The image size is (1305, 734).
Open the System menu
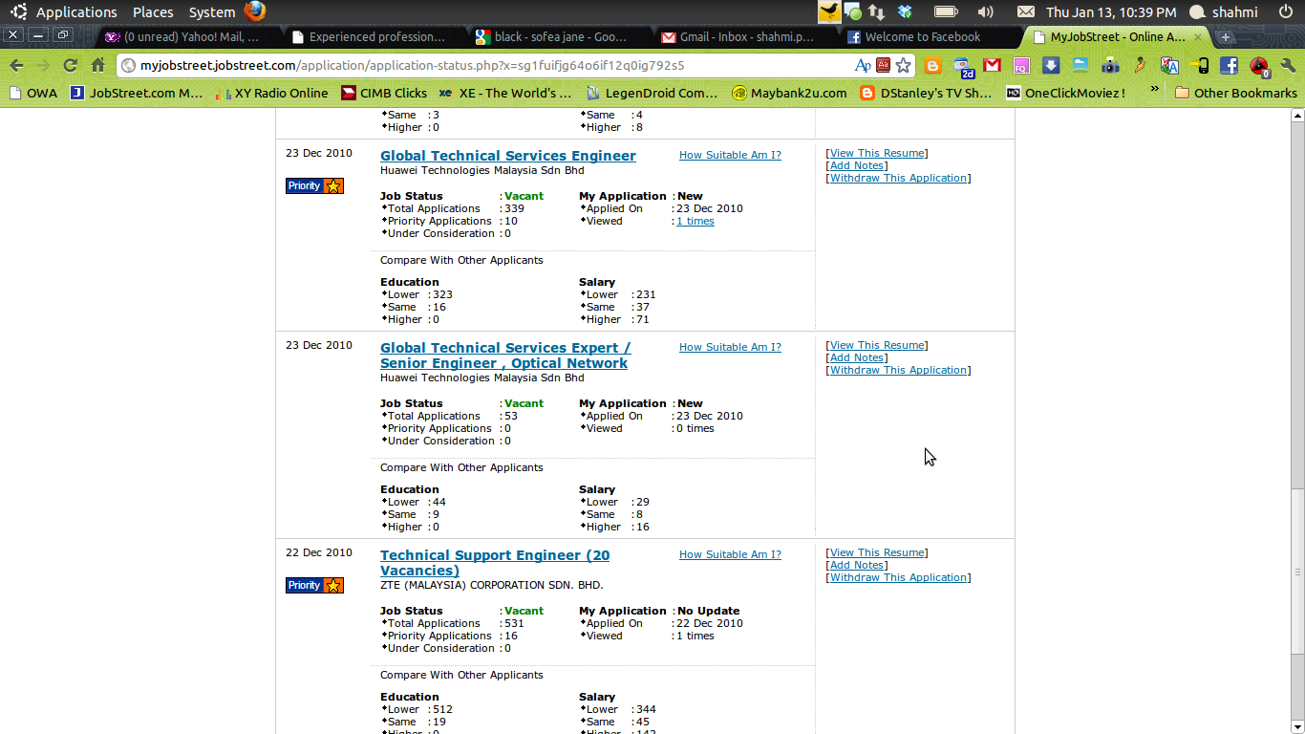coord(212,11)
